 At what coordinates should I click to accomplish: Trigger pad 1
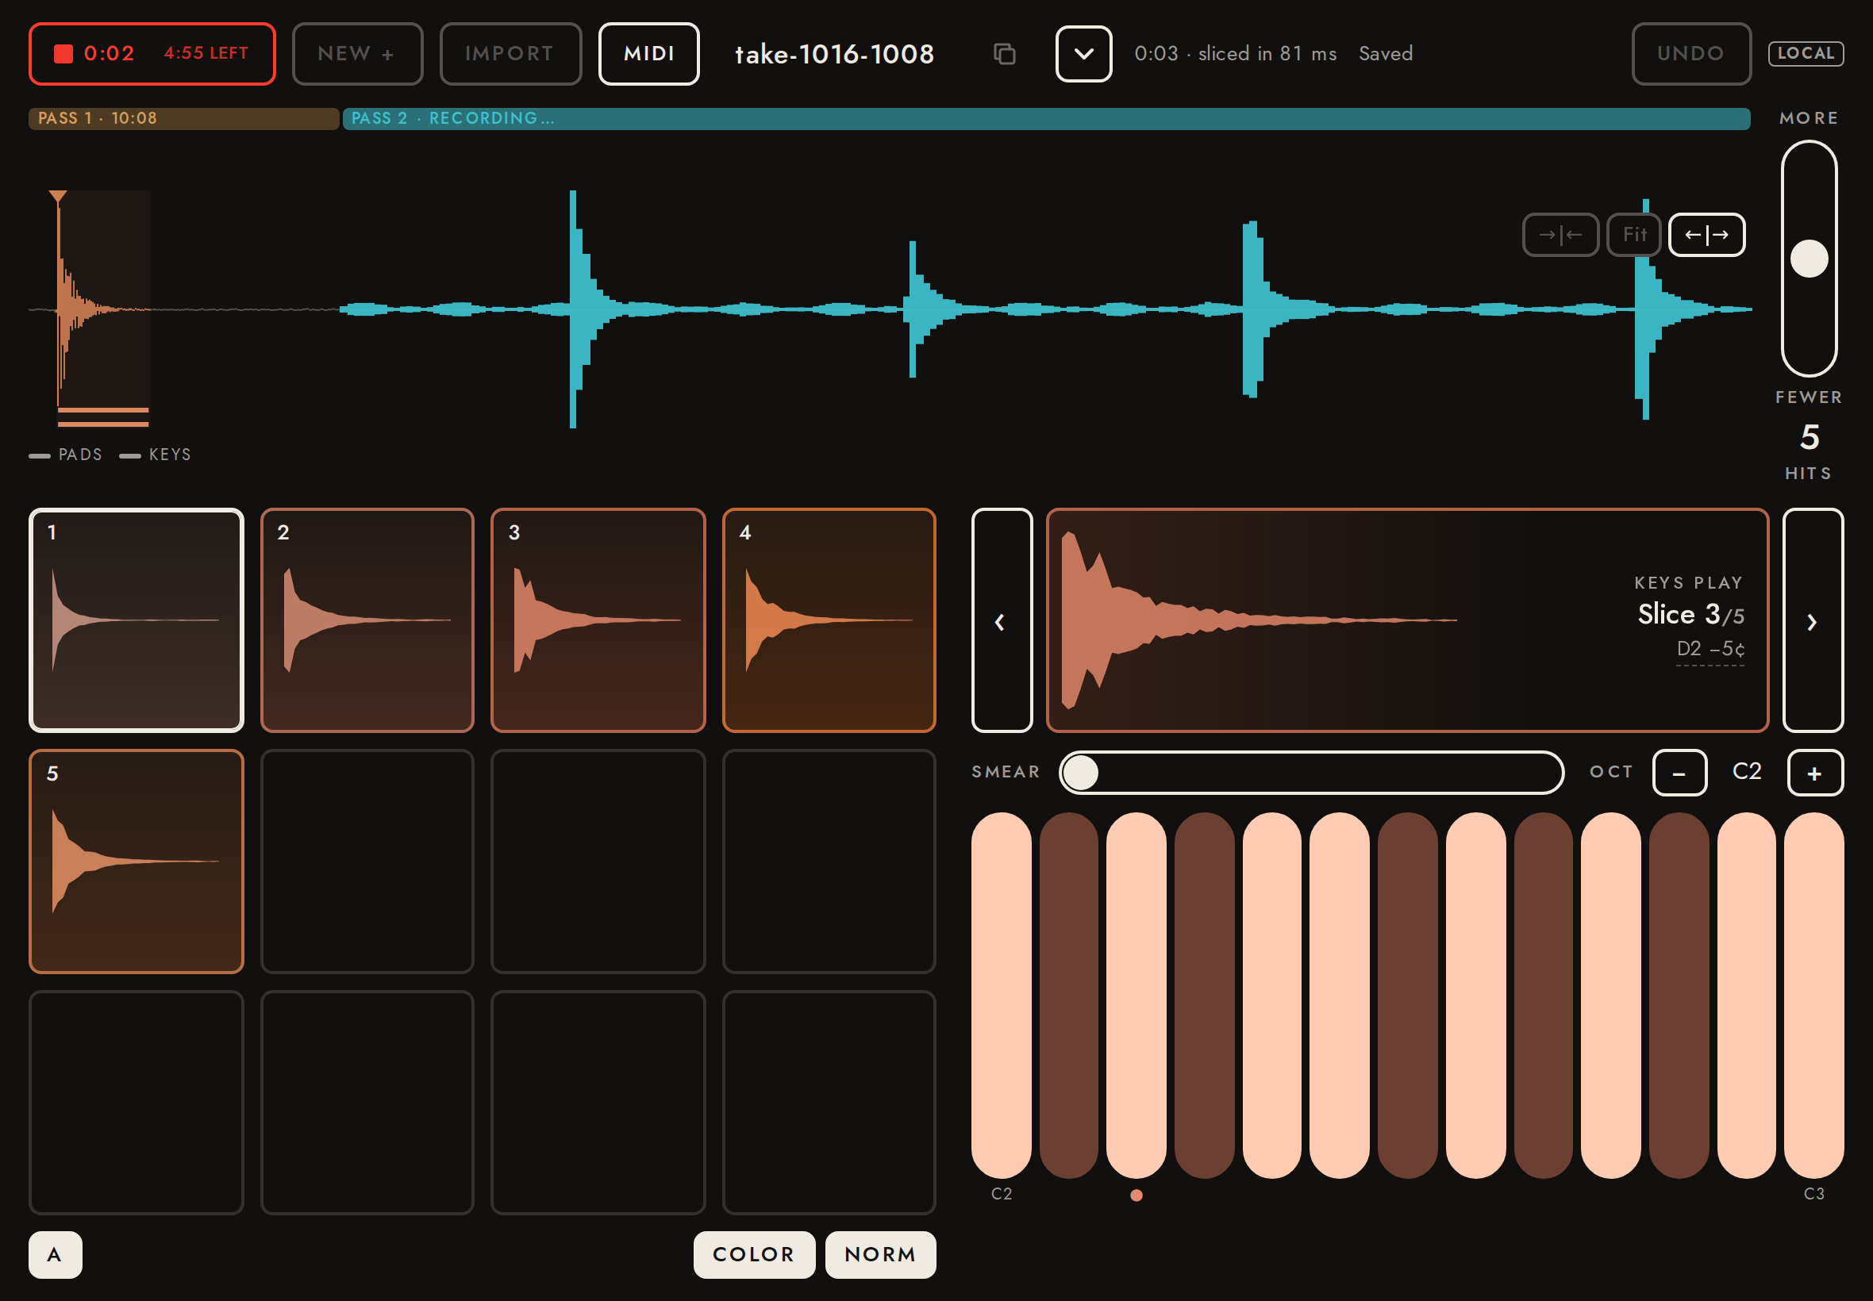tap(137, 620)
